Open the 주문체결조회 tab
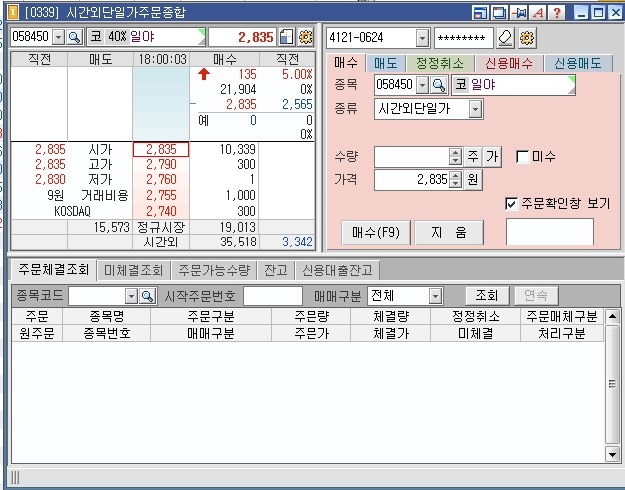 click(53, 270)
